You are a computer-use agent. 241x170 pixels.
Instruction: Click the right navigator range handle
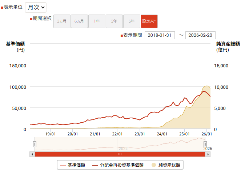(x=205, y=144)
